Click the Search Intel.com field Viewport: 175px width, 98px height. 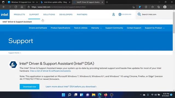click(x=154, y=14)
